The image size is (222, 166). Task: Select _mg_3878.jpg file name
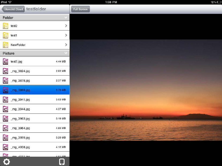[x=20, y=81]
